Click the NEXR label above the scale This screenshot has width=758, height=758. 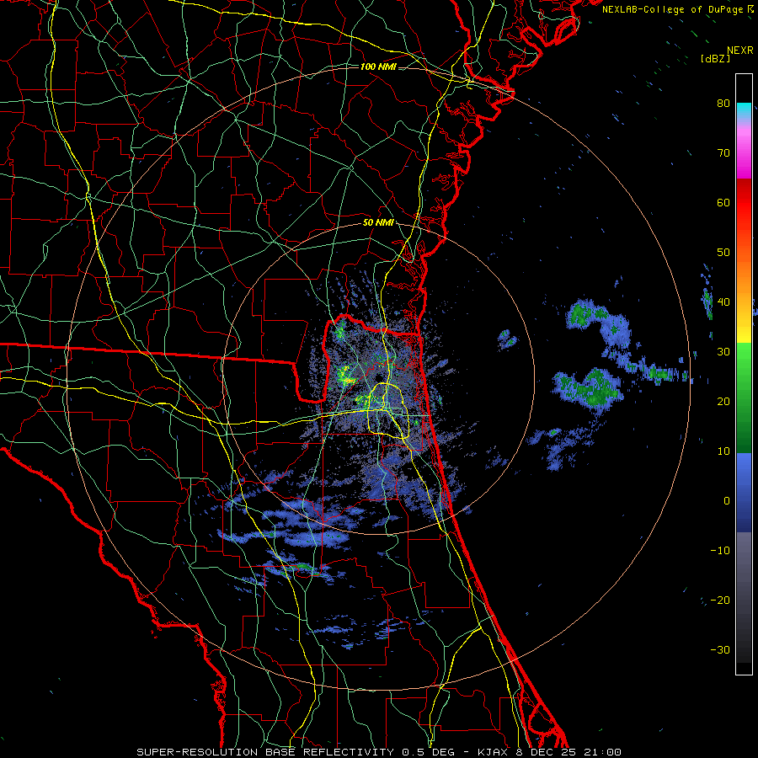tap(740, 51)
